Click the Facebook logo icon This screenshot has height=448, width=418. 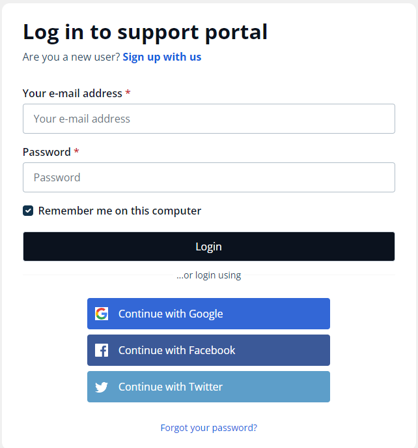pos(102,350)
